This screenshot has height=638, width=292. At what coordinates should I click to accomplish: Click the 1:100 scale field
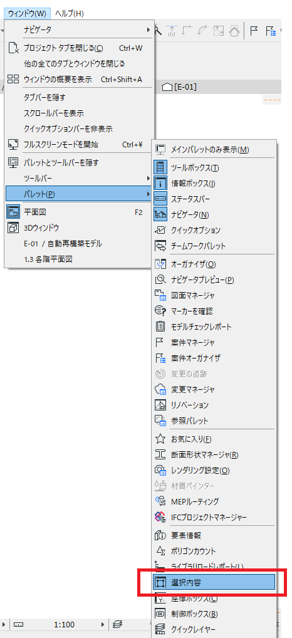click(65, 624)
